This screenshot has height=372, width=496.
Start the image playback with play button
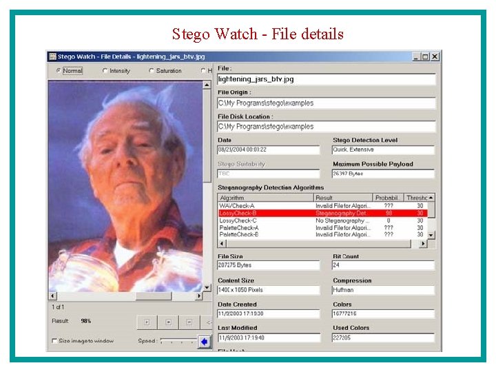point(147,322)
